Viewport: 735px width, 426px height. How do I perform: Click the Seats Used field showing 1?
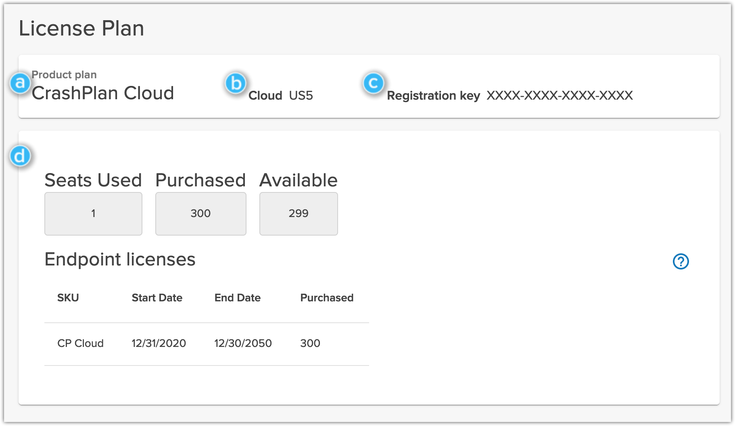93,213
